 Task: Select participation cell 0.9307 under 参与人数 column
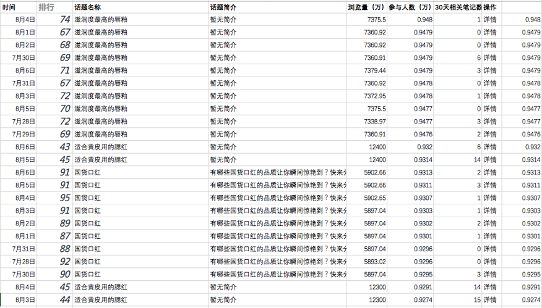tap(410, 198)
